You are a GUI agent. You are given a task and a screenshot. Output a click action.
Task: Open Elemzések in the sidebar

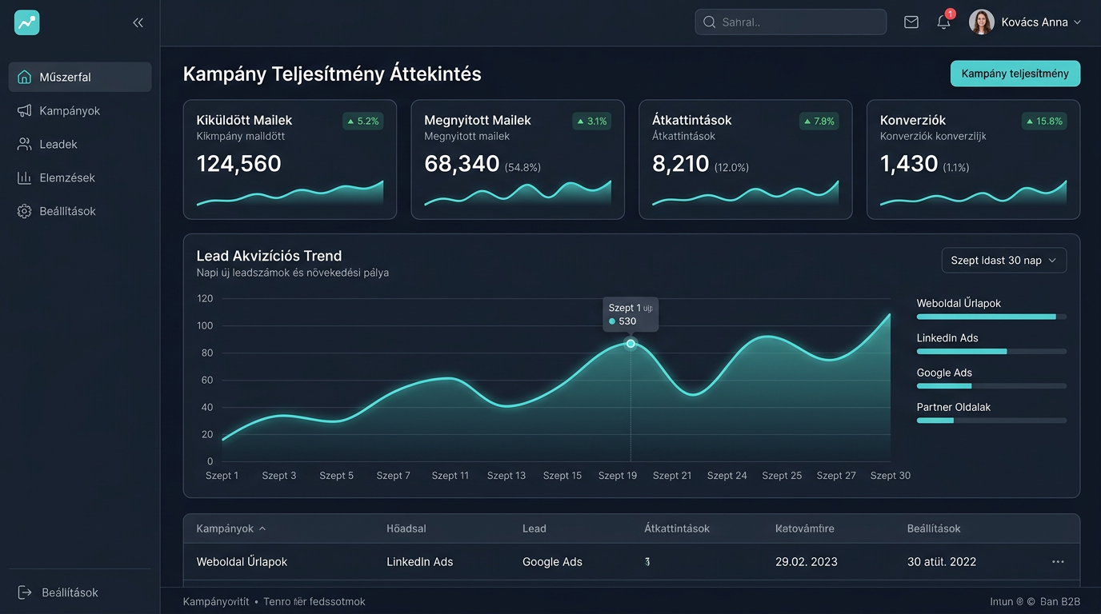80,178
